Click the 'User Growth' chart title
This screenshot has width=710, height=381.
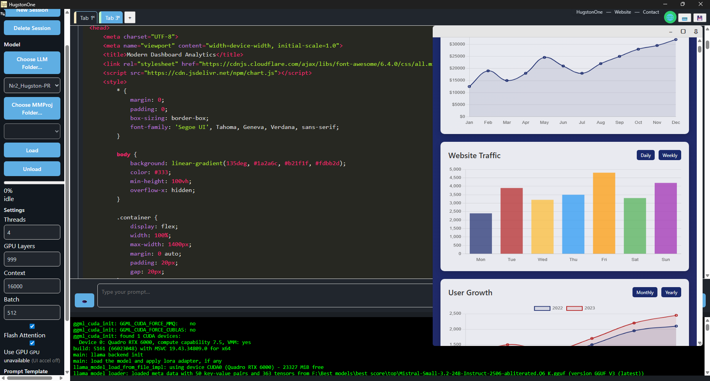(x=470, y=293)
